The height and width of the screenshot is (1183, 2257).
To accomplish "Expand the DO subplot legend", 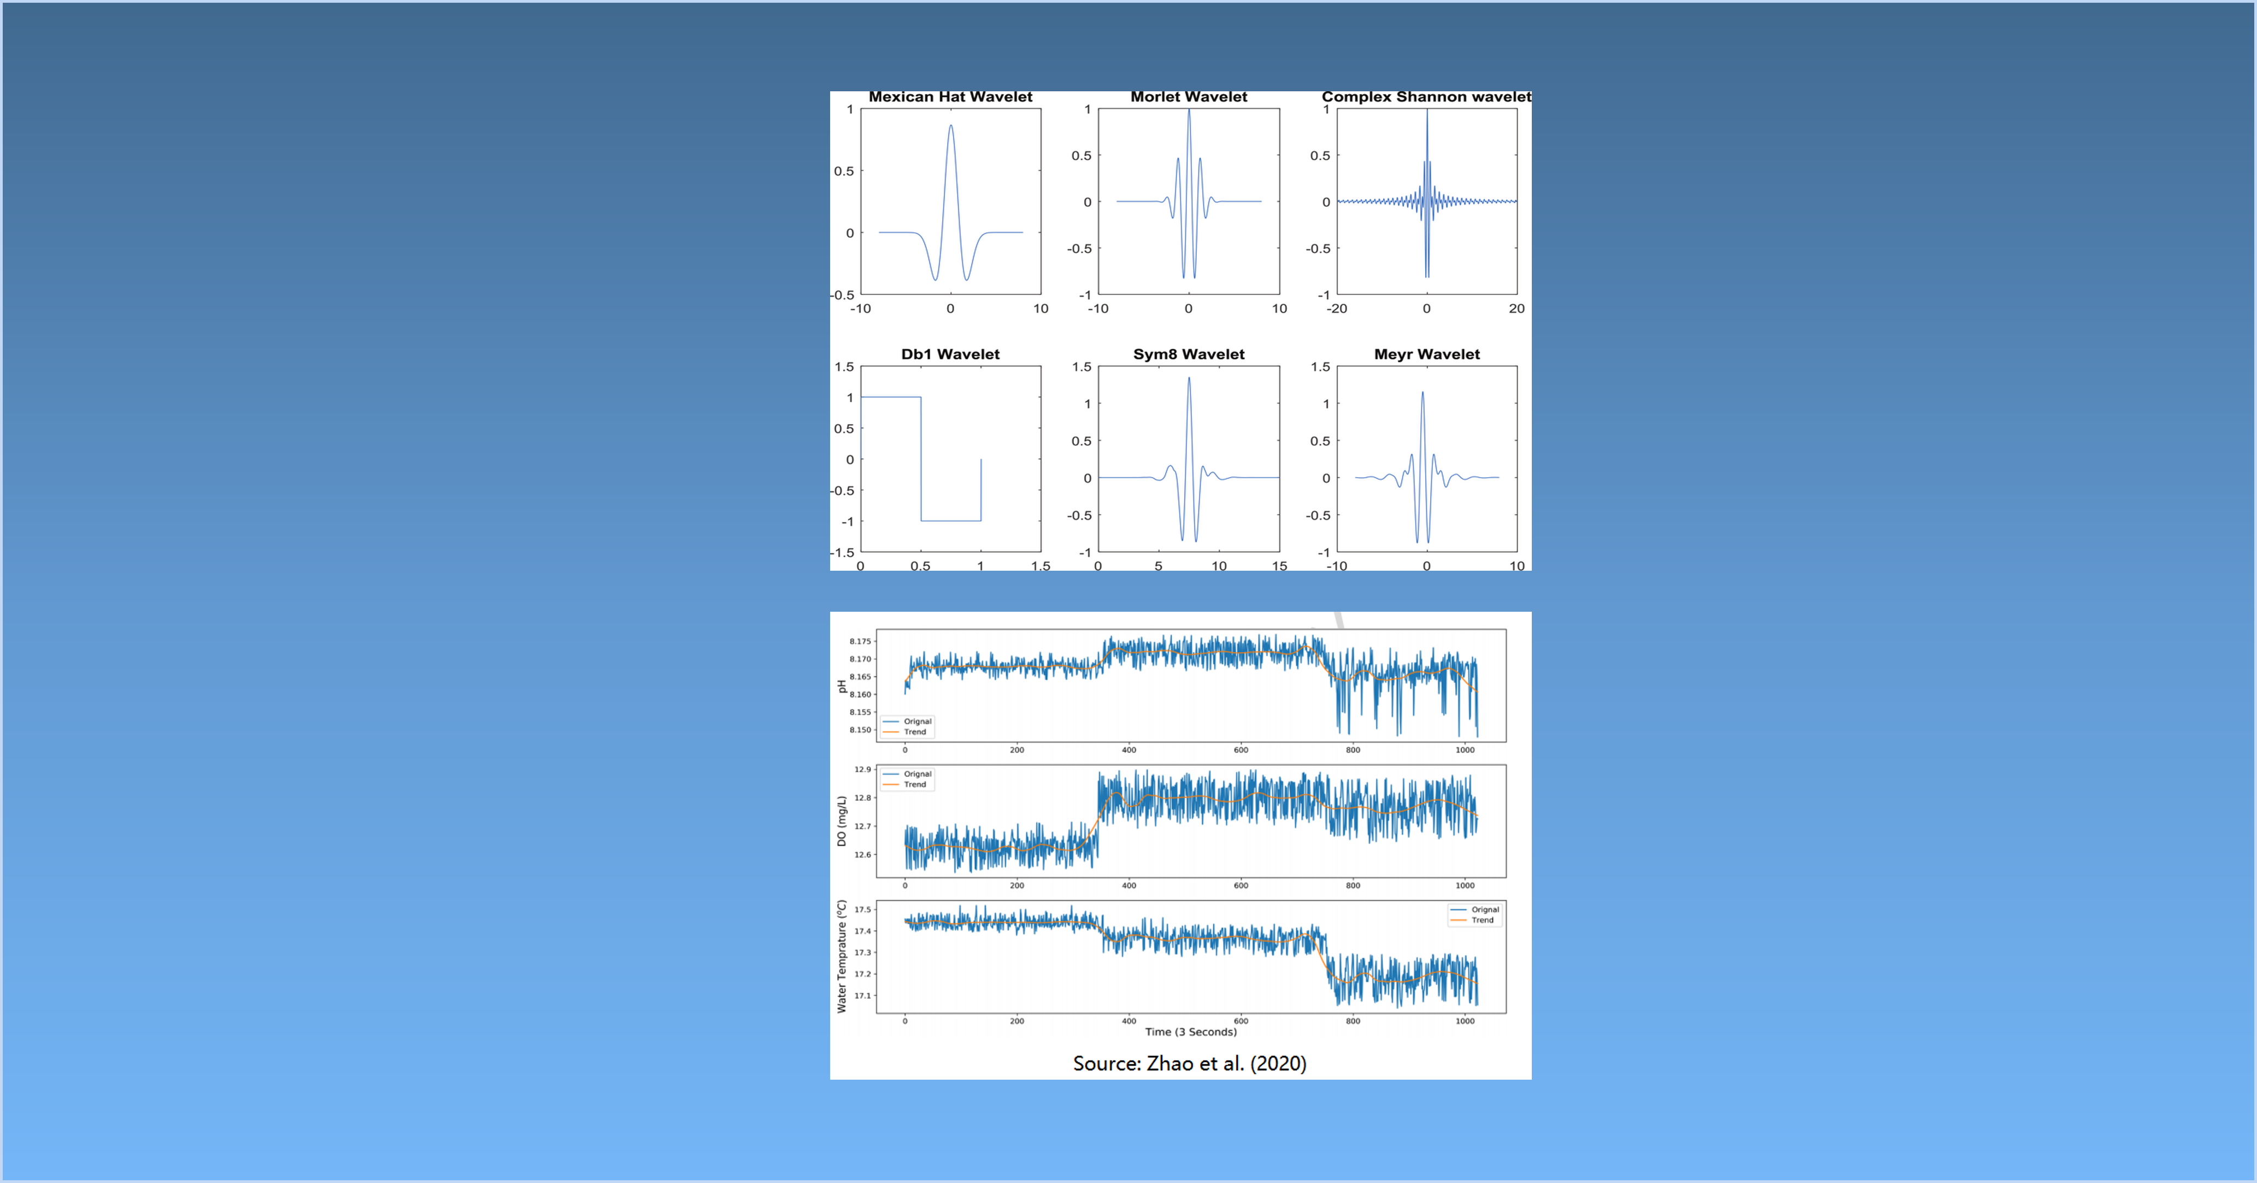I will (x=907, y=780).
